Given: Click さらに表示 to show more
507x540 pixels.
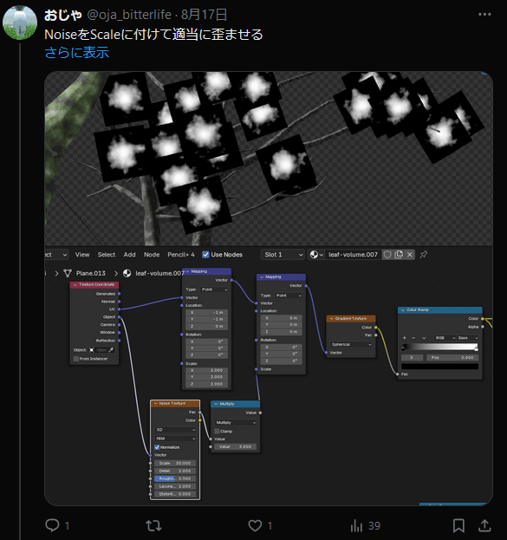Looking at the screenshot, I should [x=77, y=52].
